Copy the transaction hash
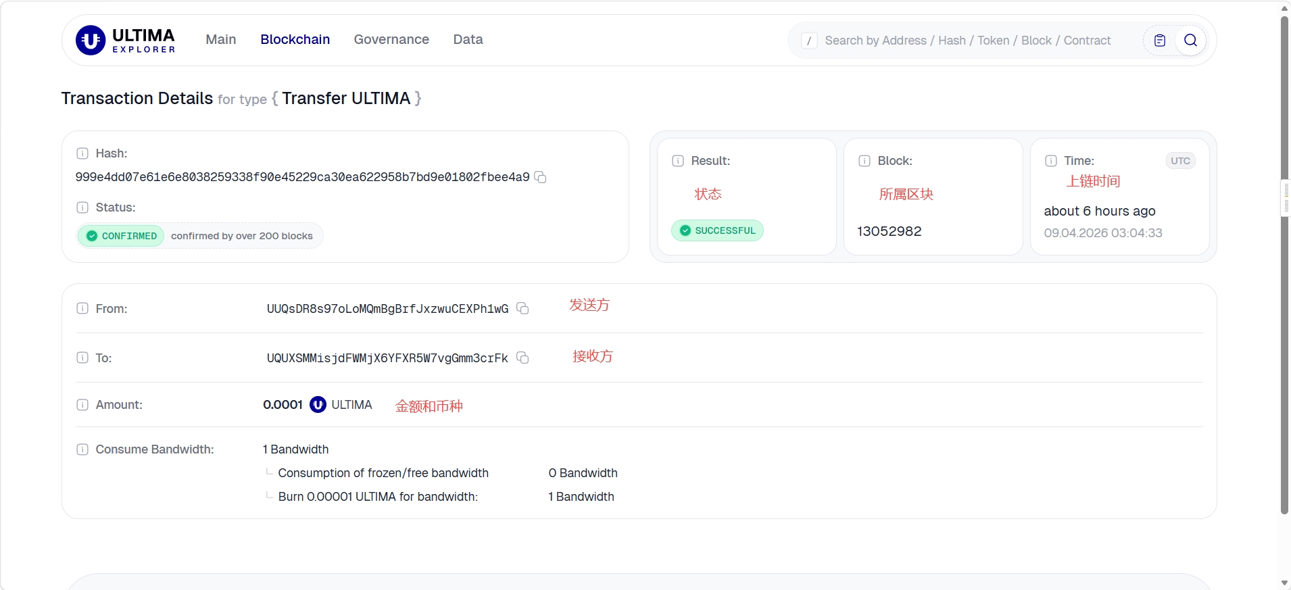Screen dimensions: 1291x590 click(541, 177)
